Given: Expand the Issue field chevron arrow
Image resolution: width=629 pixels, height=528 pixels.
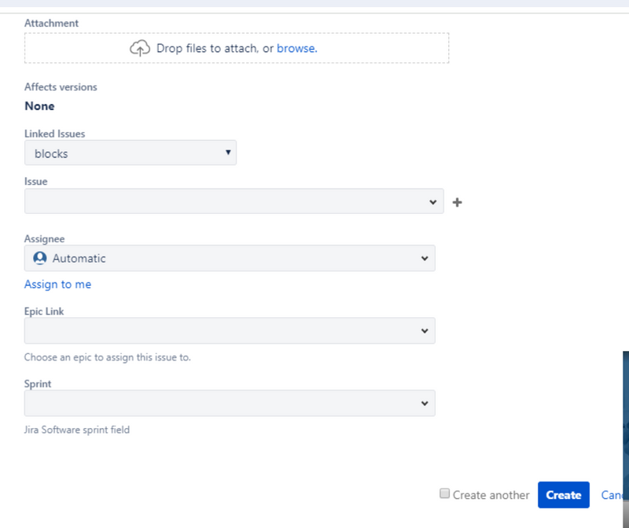Looking at the screenshot, I should tap(432, 201).
